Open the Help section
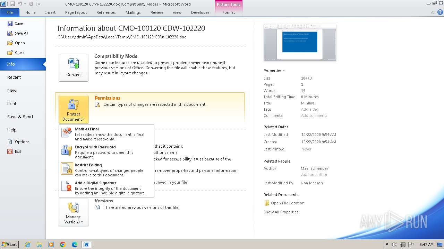This screenshot has height=249, width=444. coord(12,130)
